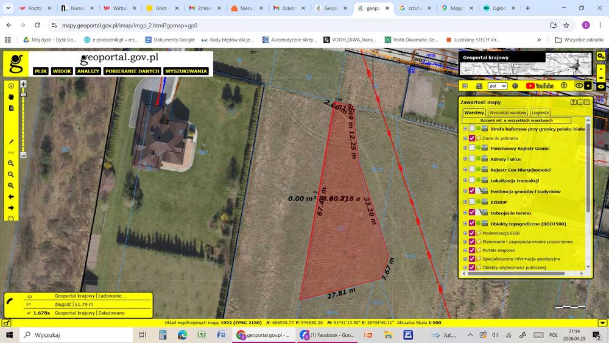Open Excel from the Windows taskbar
This screenshot has width=609, height=343.
[202, 335]
